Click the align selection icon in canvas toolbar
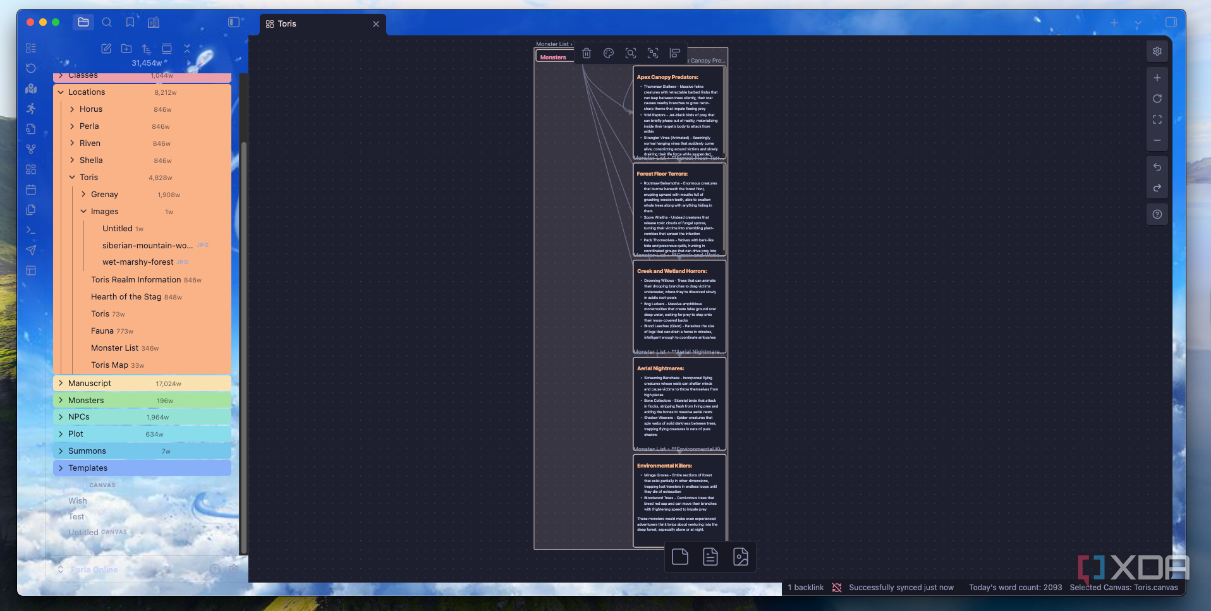Image resolution: width=1211 pixels, height=611 pixels. point(675,54)
